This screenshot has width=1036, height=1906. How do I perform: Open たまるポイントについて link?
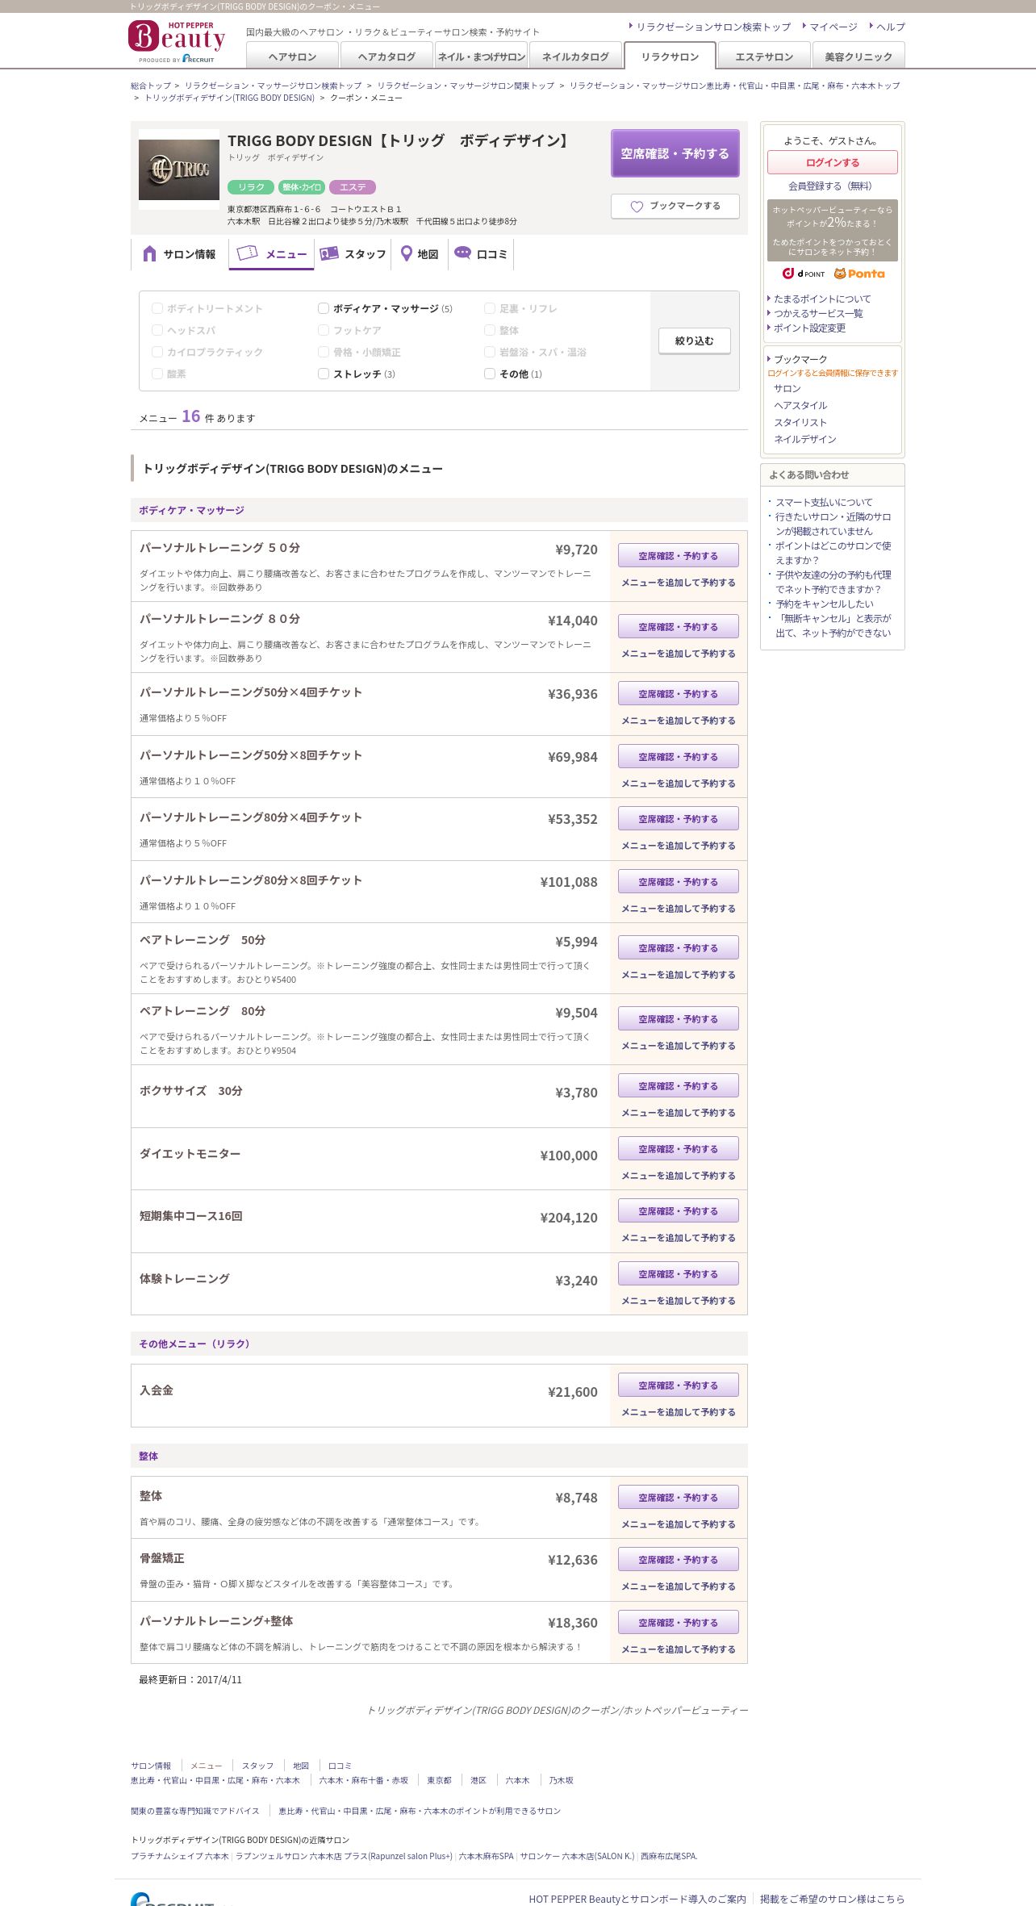[x=822, y=299]
